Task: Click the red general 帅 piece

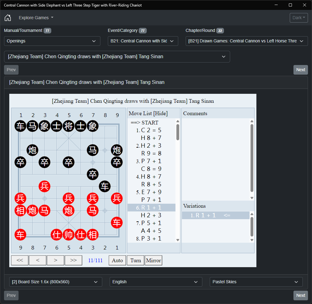Action: click(69, 235)
